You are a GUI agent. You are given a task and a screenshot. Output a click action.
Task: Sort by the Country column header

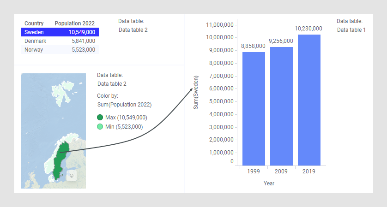click(x=34, y=24)
